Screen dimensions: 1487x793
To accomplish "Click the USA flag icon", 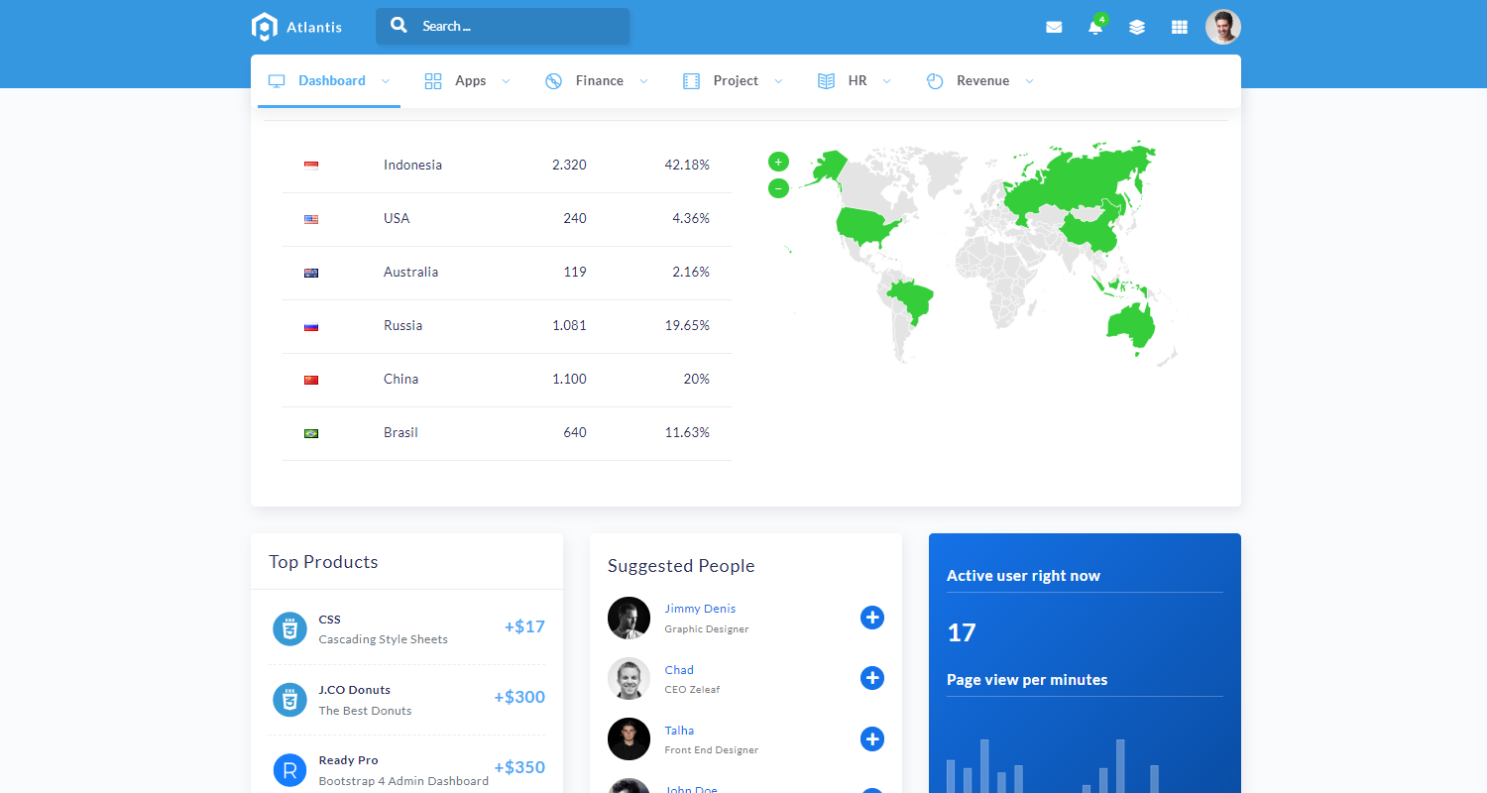I will [311, 219].
